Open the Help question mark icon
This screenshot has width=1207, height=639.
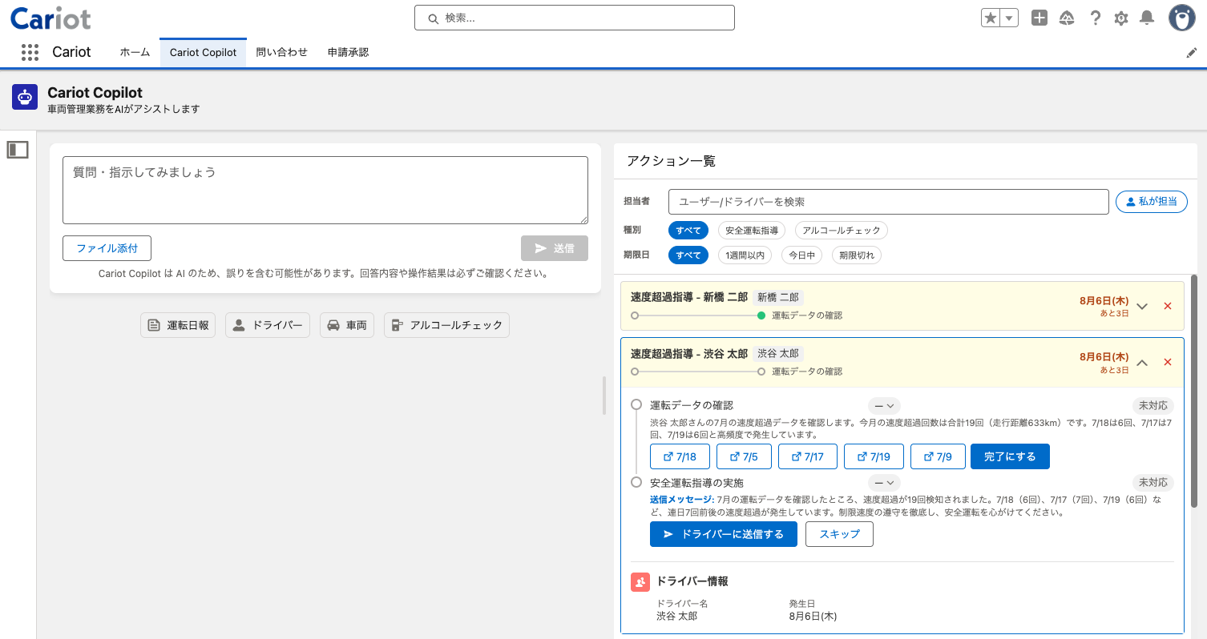1095,18
